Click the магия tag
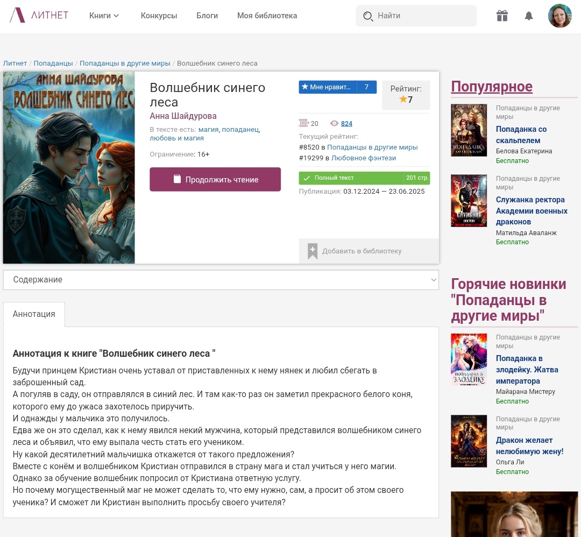Screen dimensions: 581x537 (208, 129)
